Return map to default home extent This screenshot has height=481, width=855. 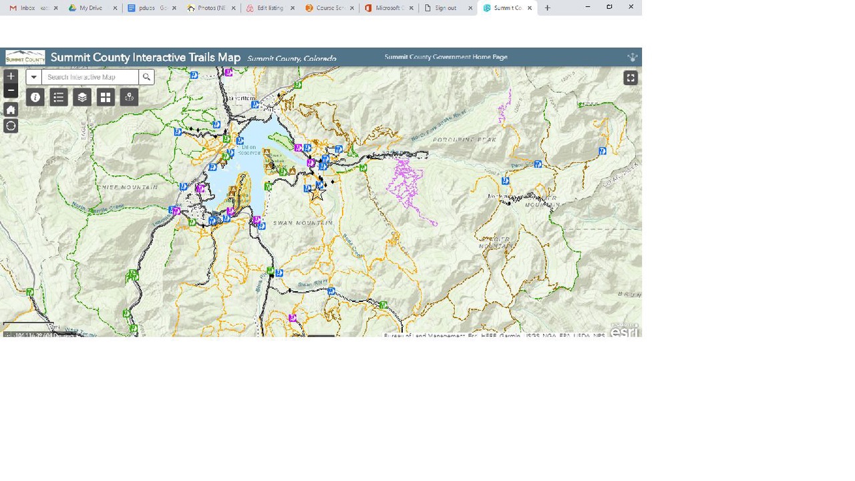(11, 110)
